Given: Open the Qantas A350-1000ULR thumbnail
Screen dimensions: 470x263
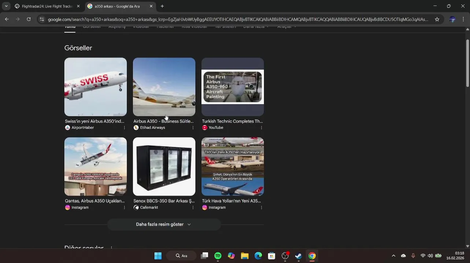Looking at the screenshot, I should click(96, 167).
